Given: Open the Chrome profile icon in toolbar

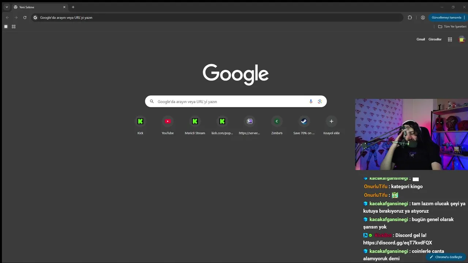Looking at the screenshot, I should tap(423, 18).
